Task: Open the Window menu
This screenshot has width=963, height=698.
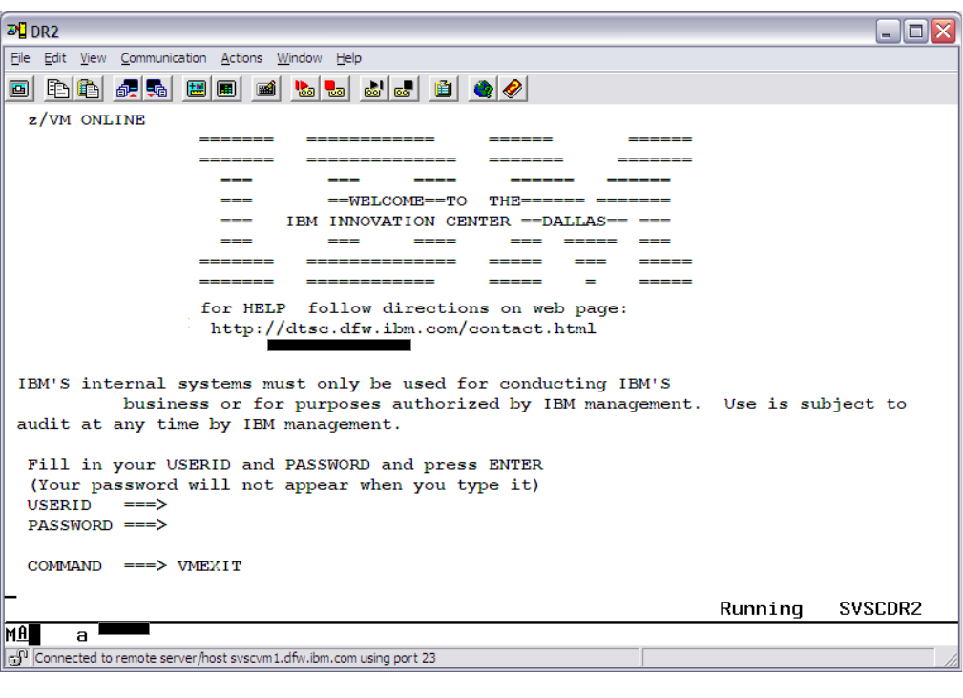Action: click(299, 58)
